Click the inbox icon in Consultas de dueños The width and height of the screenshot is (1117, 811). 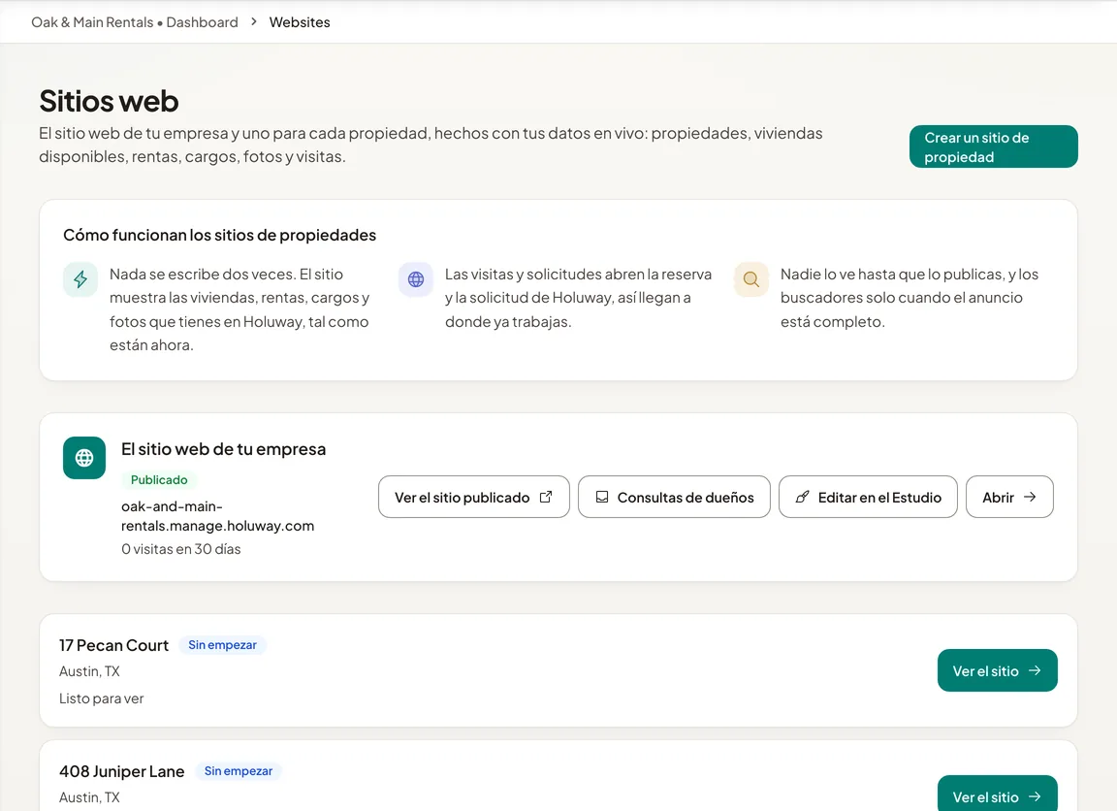602,497
